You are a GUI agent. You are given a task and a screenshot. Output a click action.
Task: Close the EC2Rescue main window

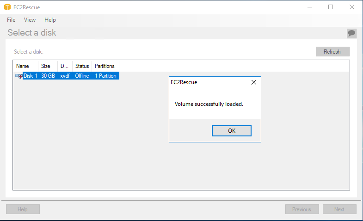point(351,7)
